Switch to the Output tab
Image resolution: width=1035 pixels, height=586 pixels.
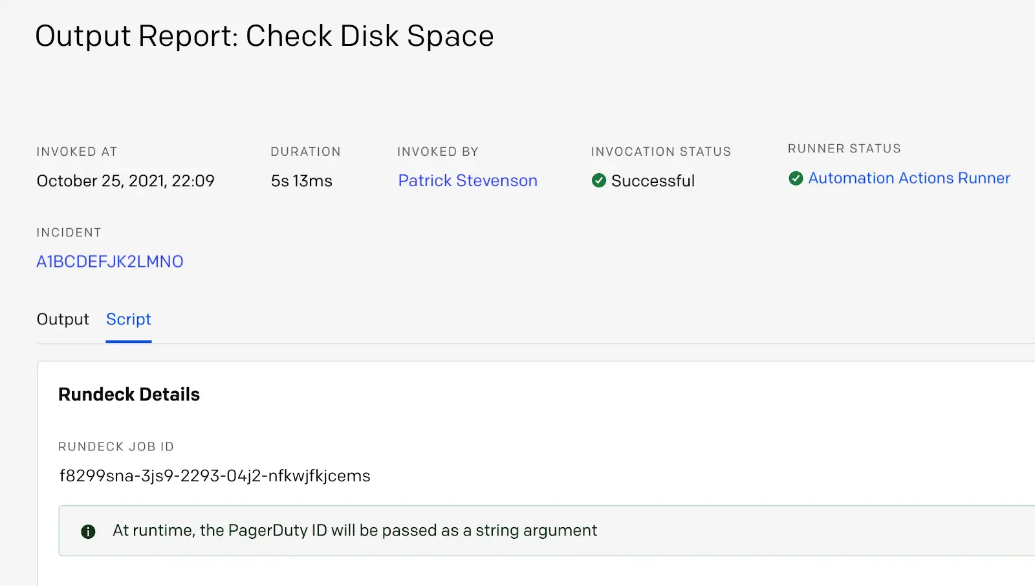coord(63,319)
